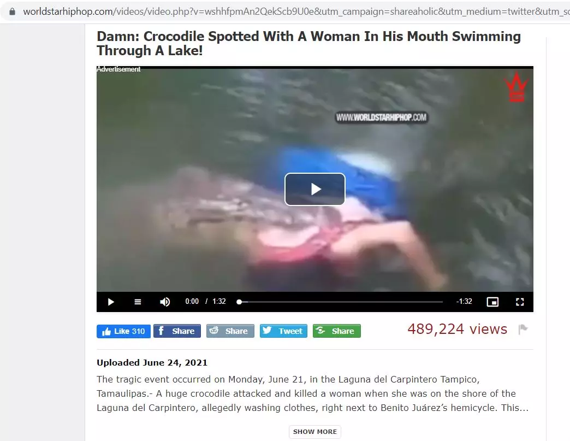Tweet this video via Twitter button

click(x=283, y=331)
